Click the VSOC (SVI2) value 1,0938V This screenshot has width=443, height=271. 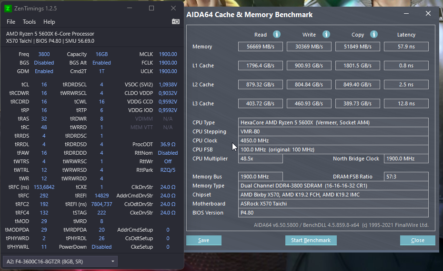168,84
